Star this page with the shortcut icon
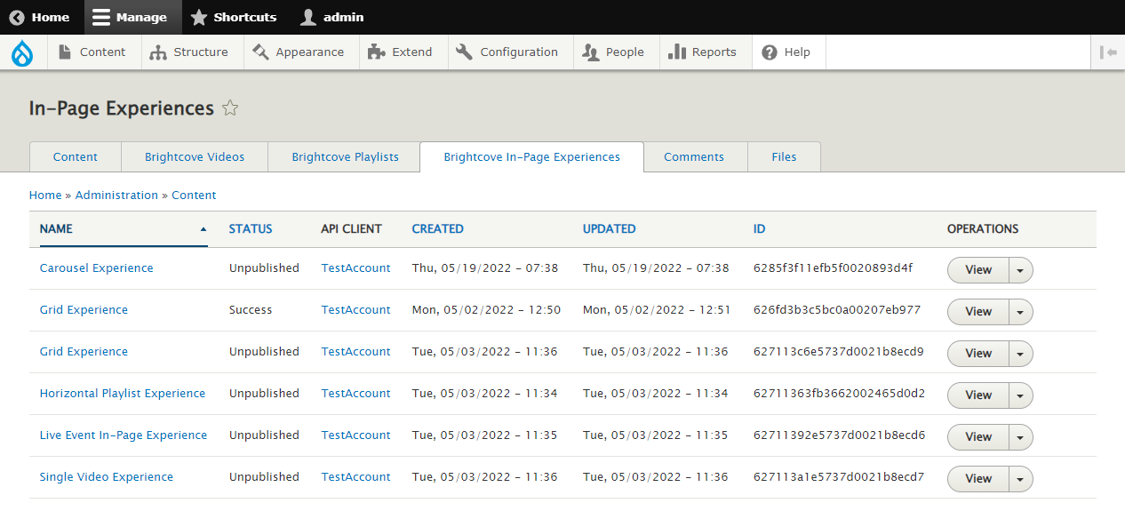 230,108
